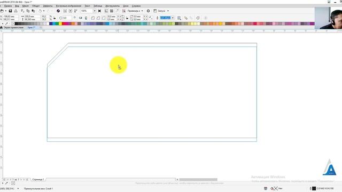Open the outline width dropdown arrow
The height and width of the screenshot is (192, 342).
click(x=173, y=18)
